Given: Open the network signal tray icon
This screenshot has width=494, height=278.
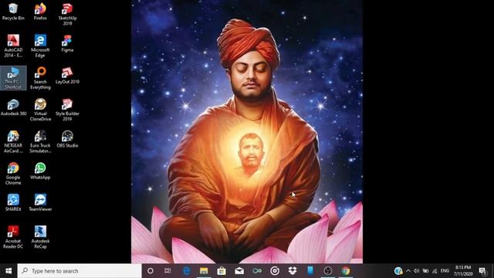Looking at the screenshot, I should pyautogui.click(x=435, y=271).
